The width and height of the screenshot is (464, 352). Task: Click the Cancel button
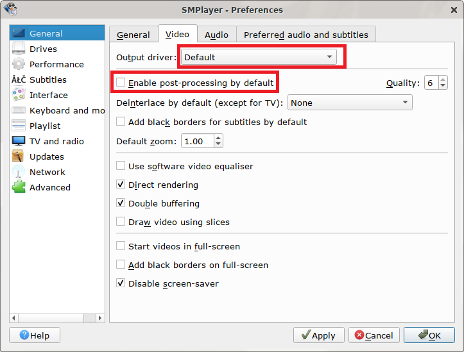click(374, 335)
